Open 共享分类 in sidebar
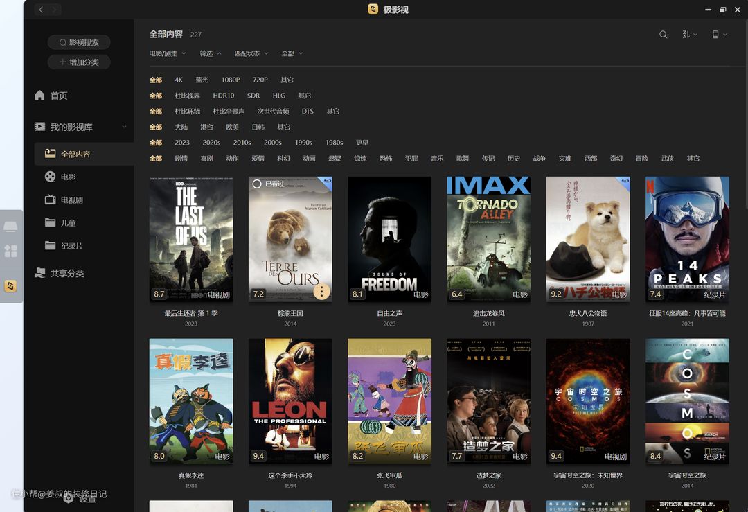The width and height of the screenshot is (748, 512). [x=60, y=273]
